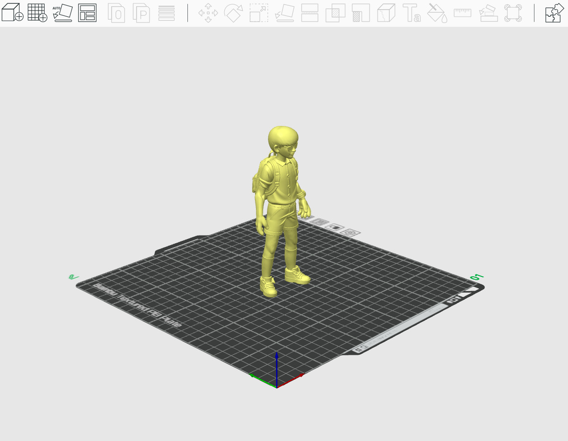
Task: Open plate settings gear on plate edge
Action: pos(351,233)
